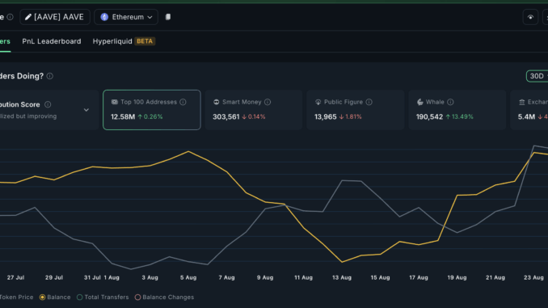Click 'but improving' score description text
This screenshot has height=308, width=548.
(x=37, y=116)
